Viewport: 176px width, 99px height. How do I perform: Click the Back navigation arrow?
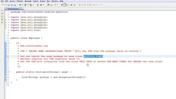coord(94,5)
